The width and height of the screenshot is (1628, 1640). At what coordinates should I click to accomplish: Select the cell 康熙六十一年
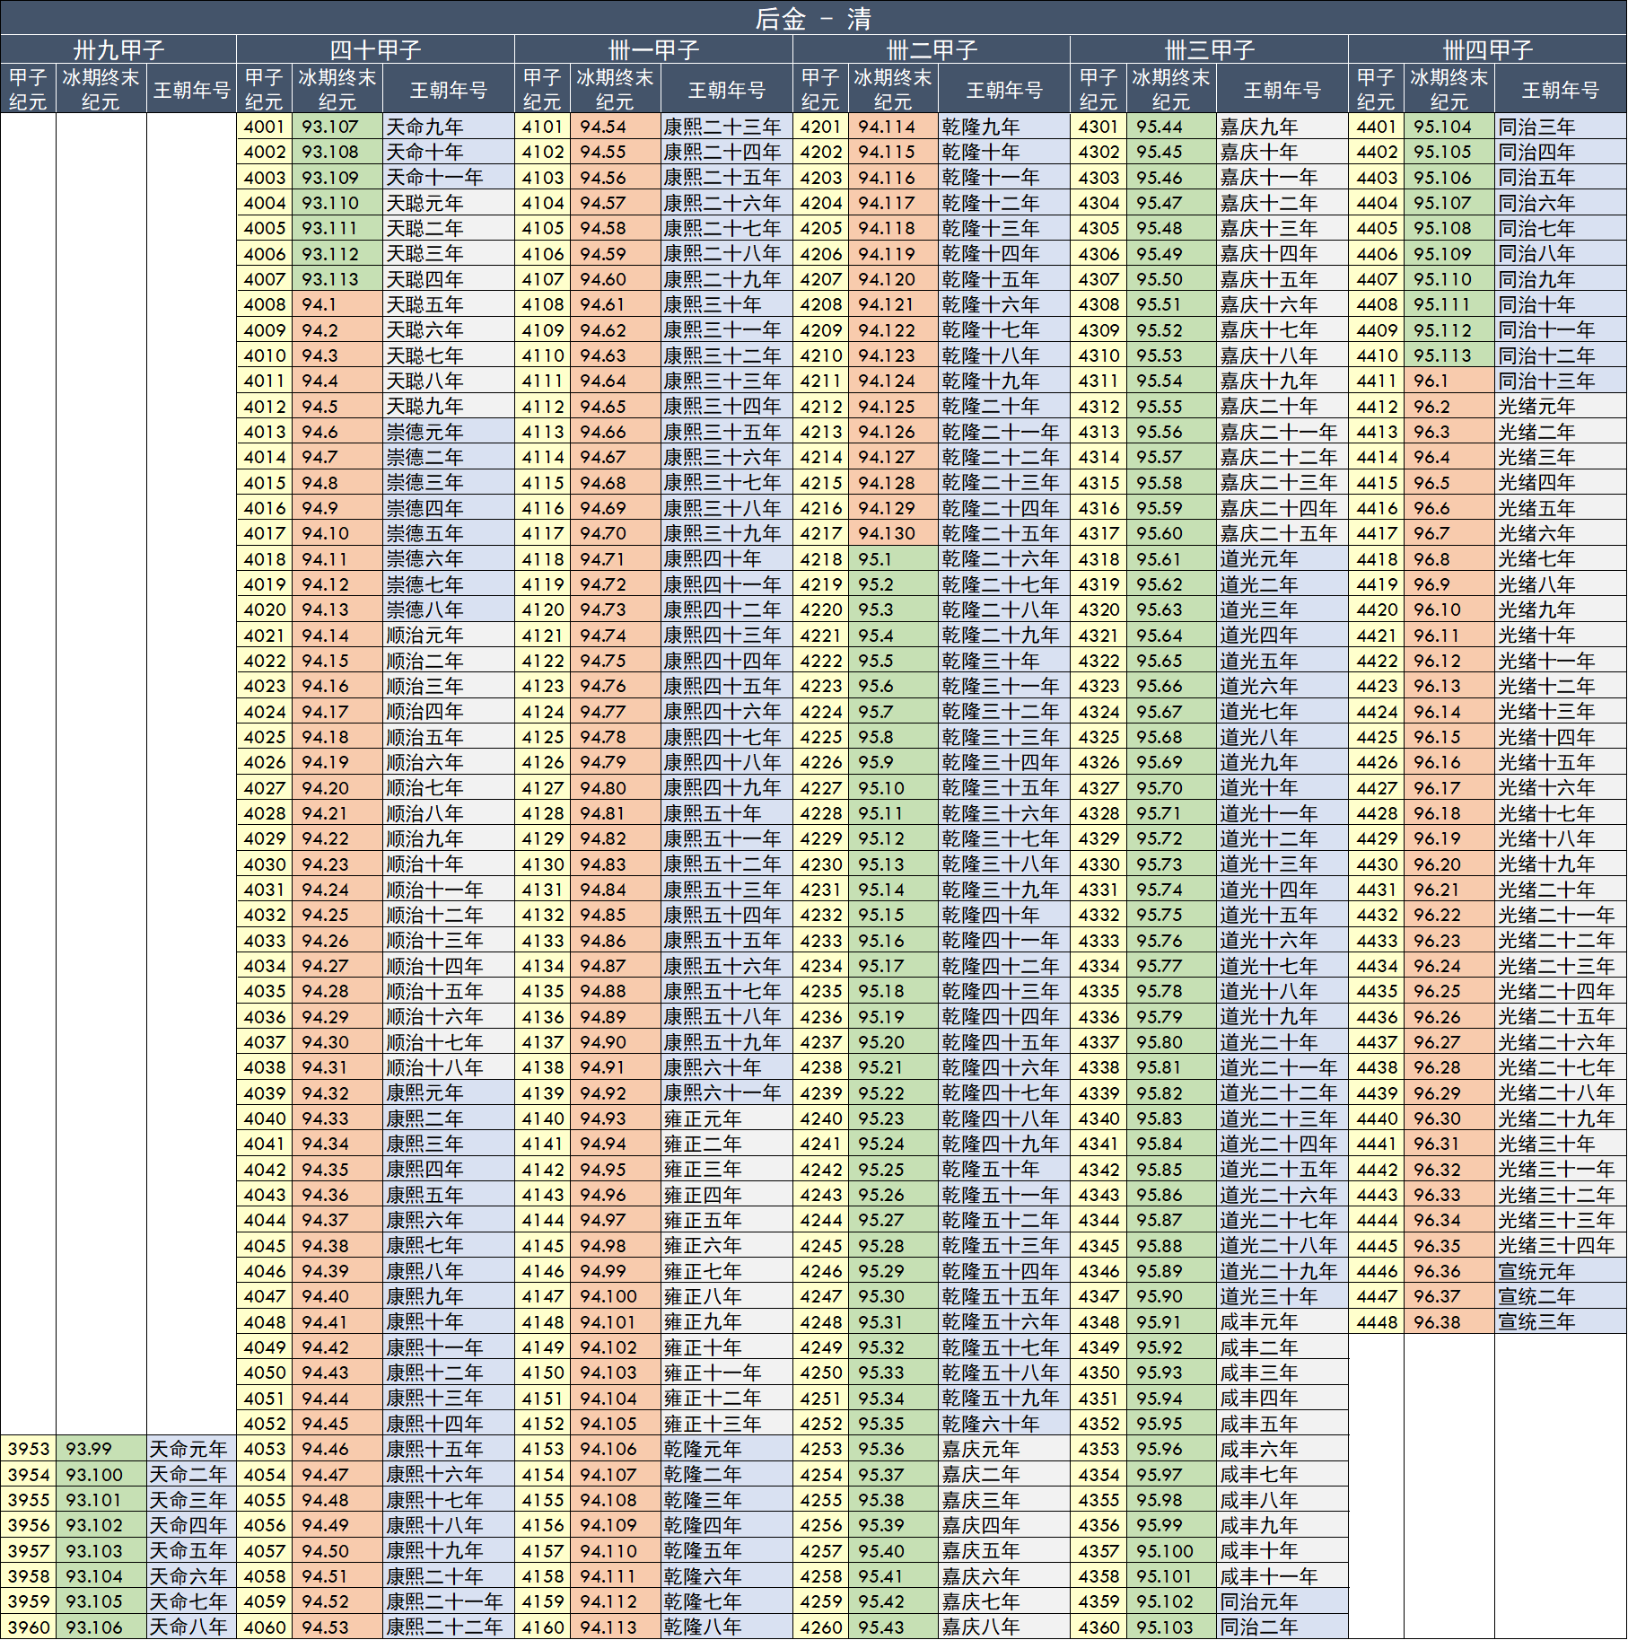pyautogui.click(x=727, y=1093)
